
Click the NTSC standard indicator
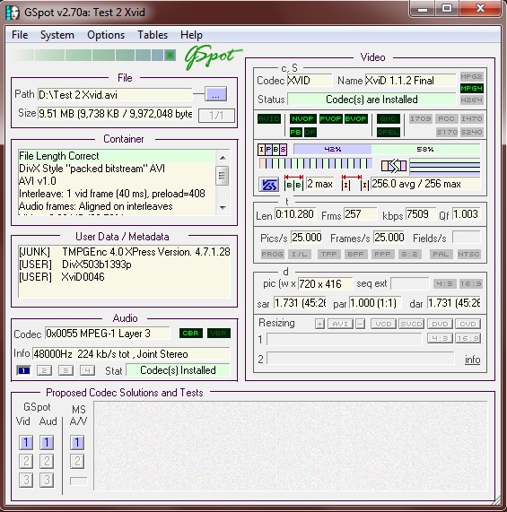[x=468, y=254]
